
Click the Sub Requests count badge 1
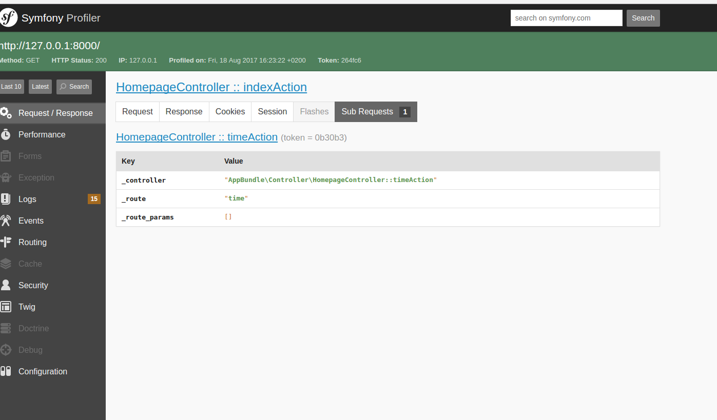[405, 112]
